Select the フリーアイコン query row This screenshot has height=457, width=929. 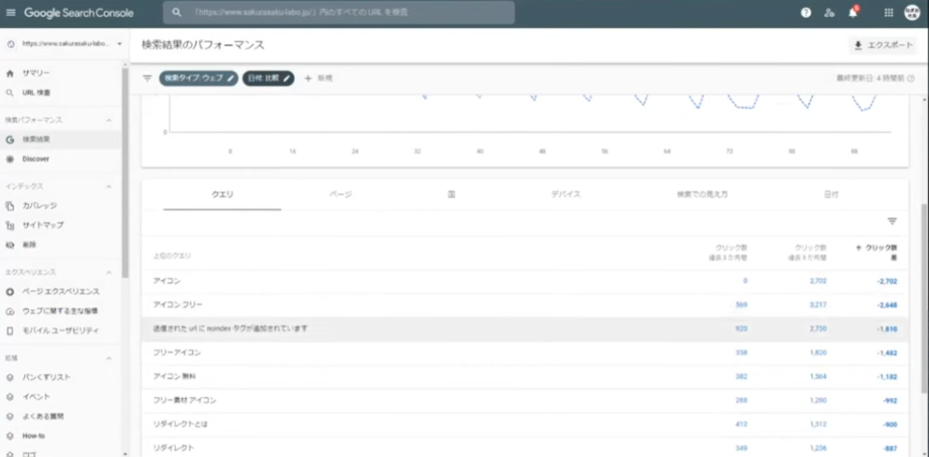click(x=524, y=353)
